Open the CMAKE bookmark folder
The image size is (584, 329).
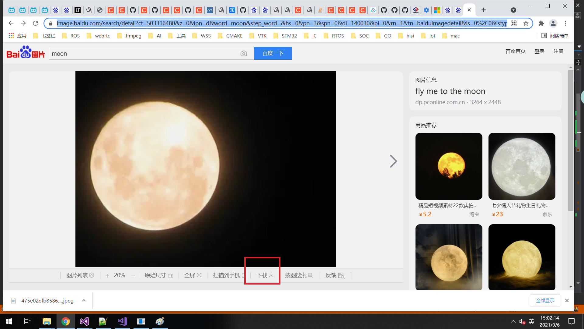click(x=230, y=36)
